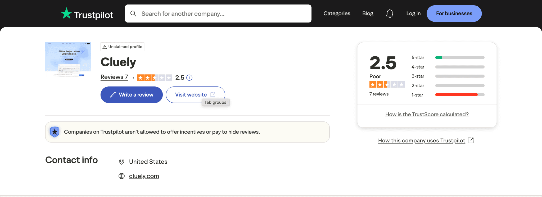Open the Reviews 7 link

[x=114, y=77]
